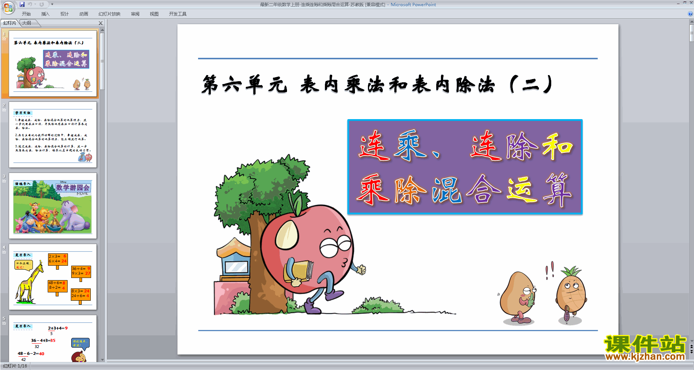The image size is (694, 370).
Task: Open the Undo history dropdown arrow
Action: pyautogui.click(x=35, y=4)
